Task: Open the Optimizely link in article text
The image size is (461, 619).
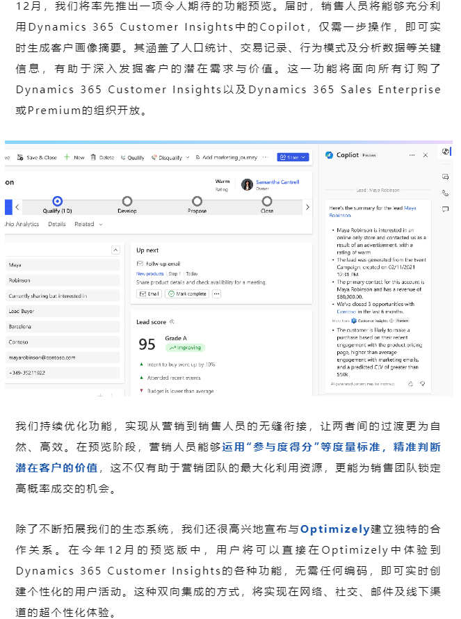Action: (x=335, y=529)
